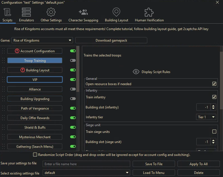Image resolution: width=223 pixels, height=177 pixels.
Task: Enable the Troop Training script toggle
Action: click(x=73, y=60)
